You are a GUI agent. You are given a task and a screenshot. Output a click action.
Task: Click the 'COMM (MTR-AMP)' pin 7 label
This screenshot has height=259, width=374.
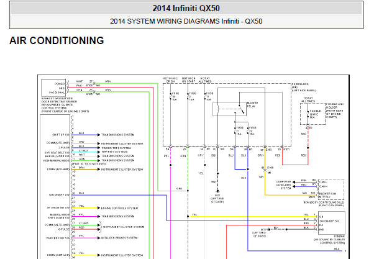coord(58,143)
